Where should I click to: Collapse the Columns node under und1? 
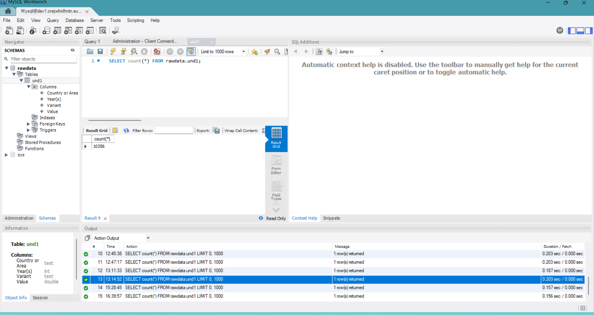coord(29,87)
